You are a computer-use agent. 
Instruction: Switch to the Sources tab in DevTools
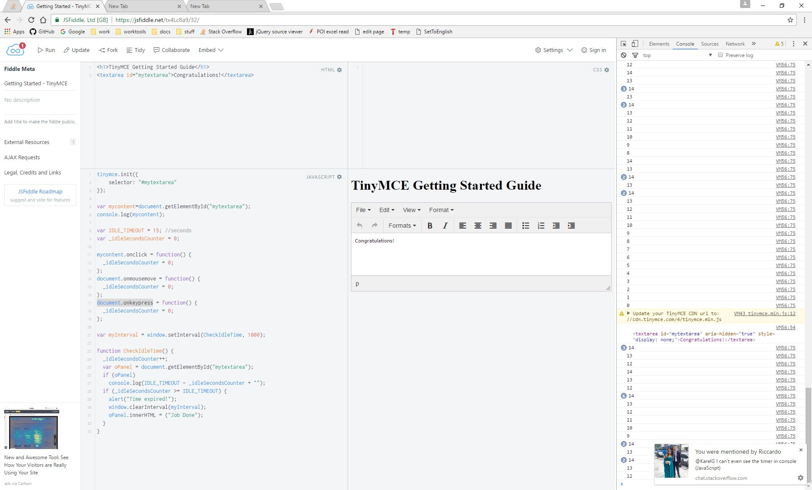coord(710,44)
